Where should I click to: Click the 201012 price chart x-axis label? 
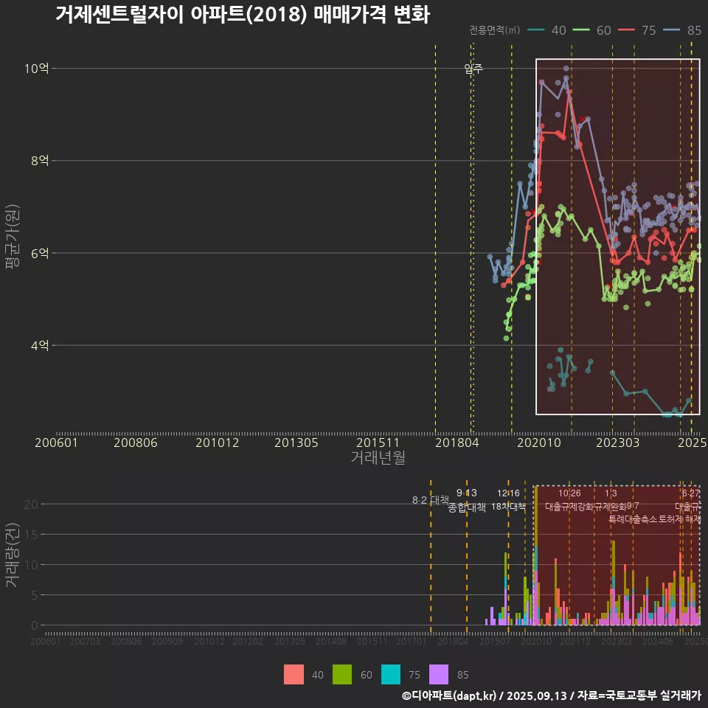217,442
